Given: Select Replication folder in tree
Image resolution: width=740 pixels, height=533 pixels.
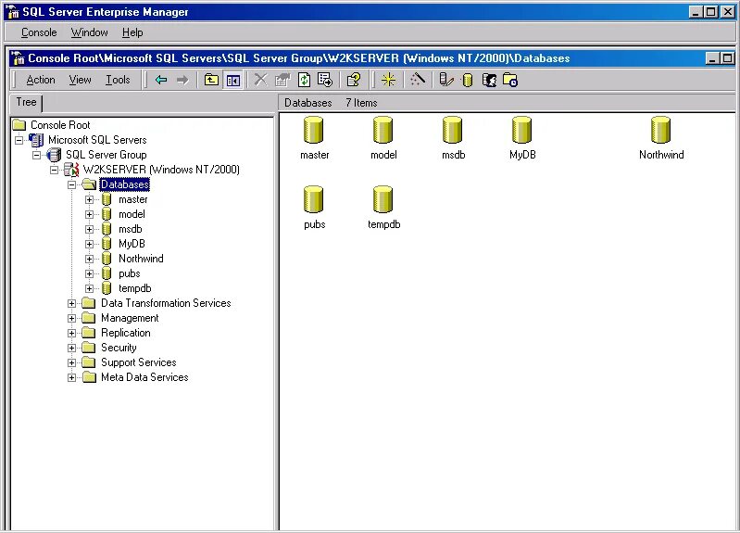Looking at the screenshot, I should pyautogui.click(x=126, y=333).
